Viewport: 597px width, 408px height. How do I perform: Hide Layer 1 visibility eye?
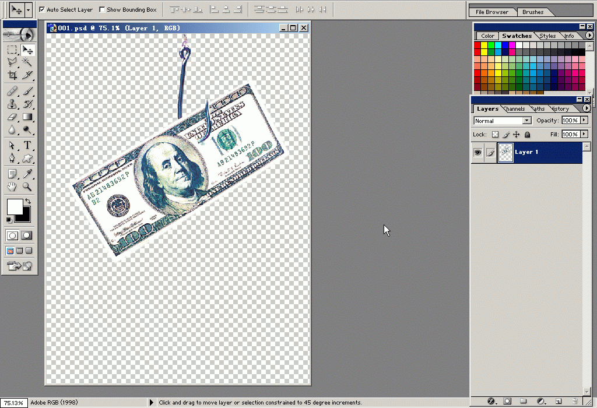click(477, 153)
